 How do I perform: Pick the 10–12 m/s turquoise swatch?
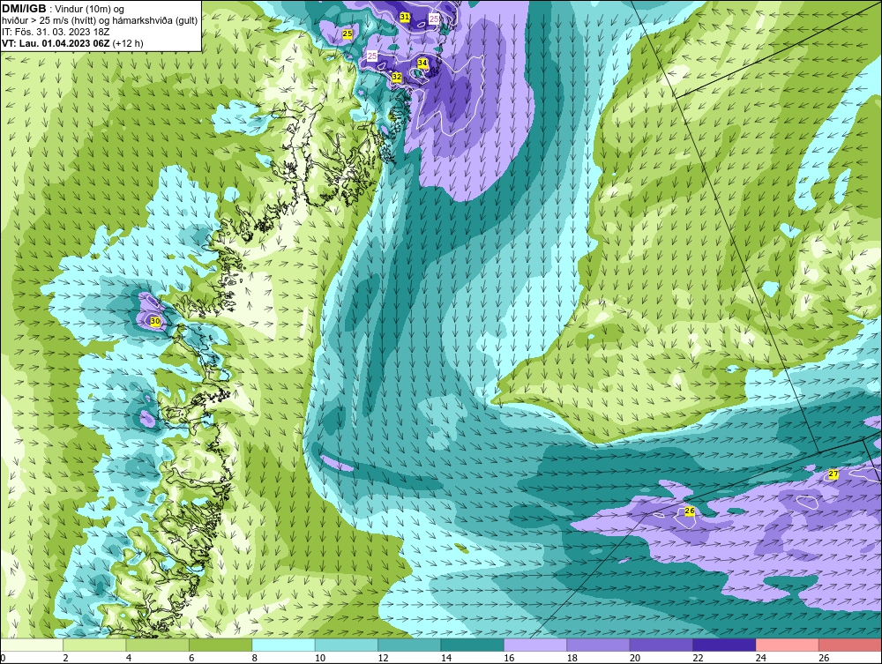click(x=347, y=645)
